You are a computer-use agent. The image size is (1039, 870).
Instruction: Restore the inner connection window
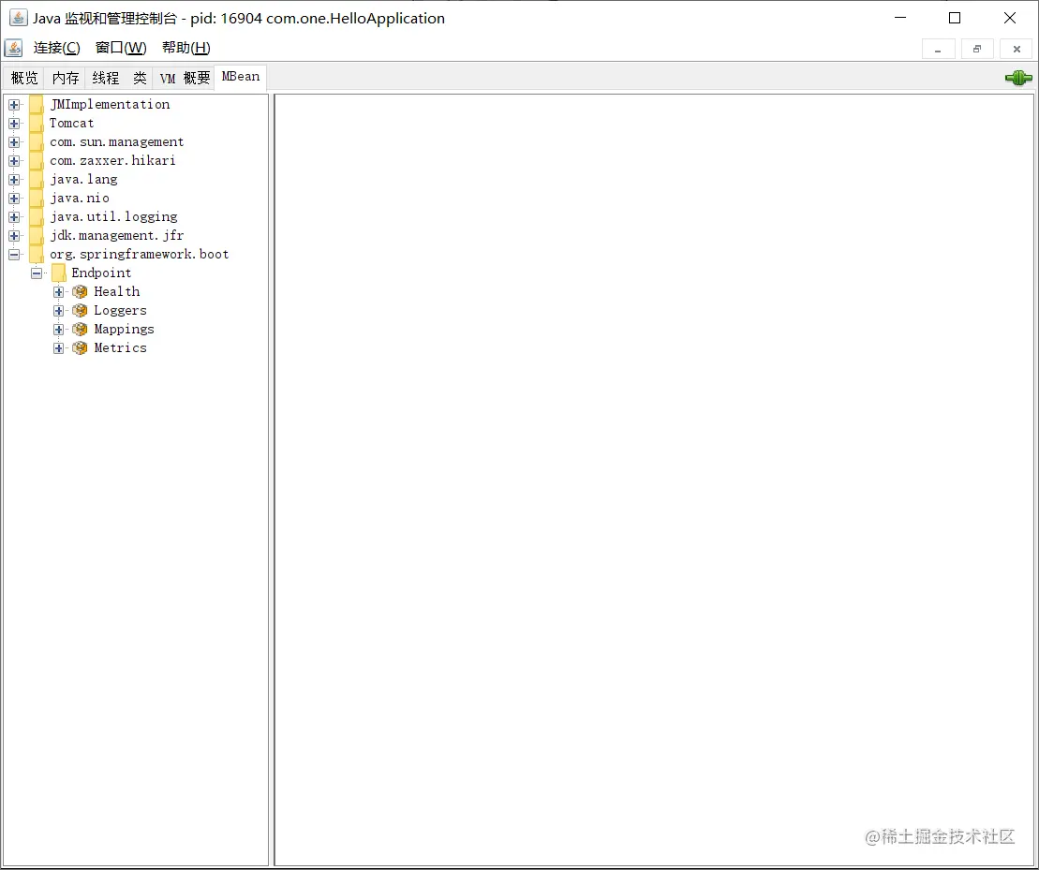click(x=977, y=49)
